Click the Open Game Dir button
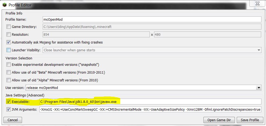Viewport: 266px width, 126px height. 219,120
